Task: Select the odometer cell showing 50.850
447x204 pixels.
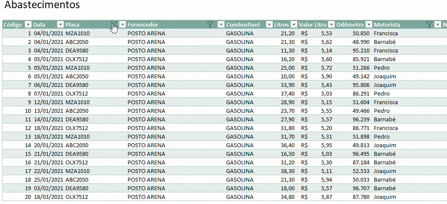Action: point(360,33)
